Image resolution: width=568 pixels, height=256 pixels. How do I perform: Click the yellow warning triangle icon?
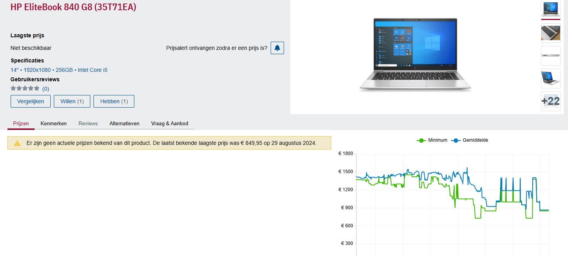tap(17, 143)
